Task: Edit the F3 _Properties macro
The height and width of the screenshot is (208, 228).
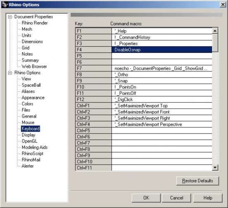Action: (x=162, y=44)
